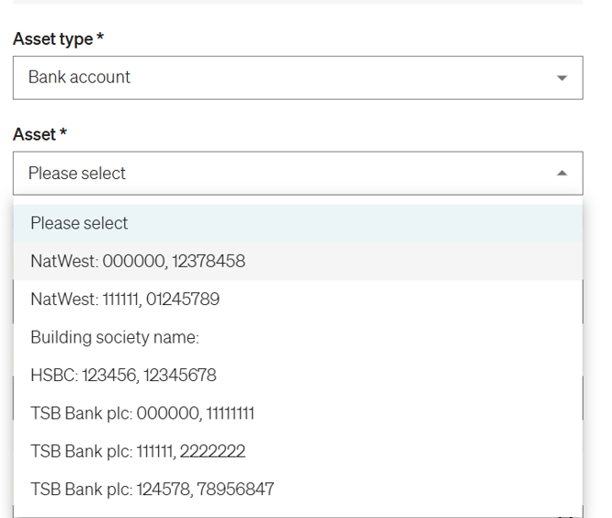This screenshot has width=612, height=518.
Task: Collapse the Asset dropdown using its up arrow
Action: (x=561, y=174)
